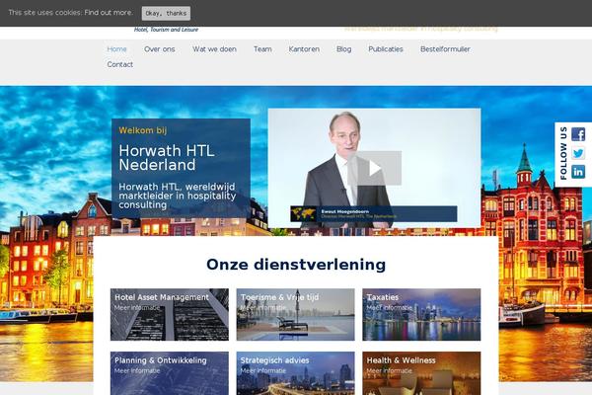The height and width of the screenshot is (395, 592).
Task: Open the Toerisme & Vrije tijd tile
Action: coord(296,314)
